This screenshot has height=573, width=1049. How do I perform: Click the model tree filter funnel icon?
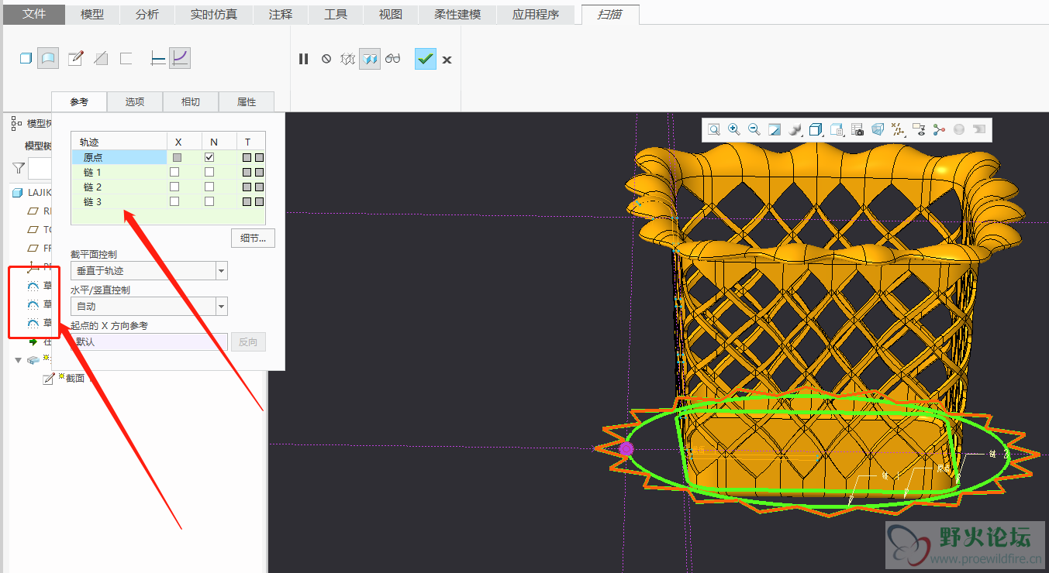click(x=18, y=167)
